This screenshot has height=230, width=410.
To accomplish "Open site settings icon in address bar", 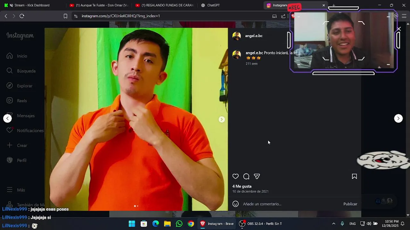I will pos(75,16).
